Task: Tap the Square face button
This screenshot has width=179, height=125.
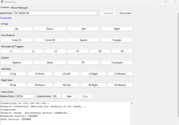Action: coord(83,40)
